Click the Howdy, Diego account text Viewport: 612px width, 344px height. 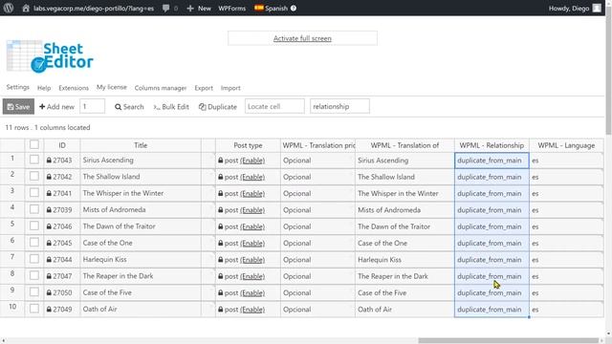(569, 9)
